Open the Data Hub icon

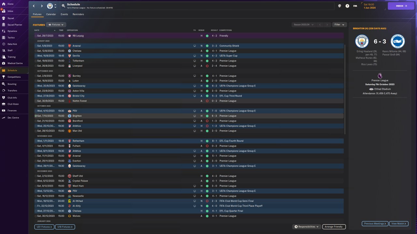click(x=4, y=44)
